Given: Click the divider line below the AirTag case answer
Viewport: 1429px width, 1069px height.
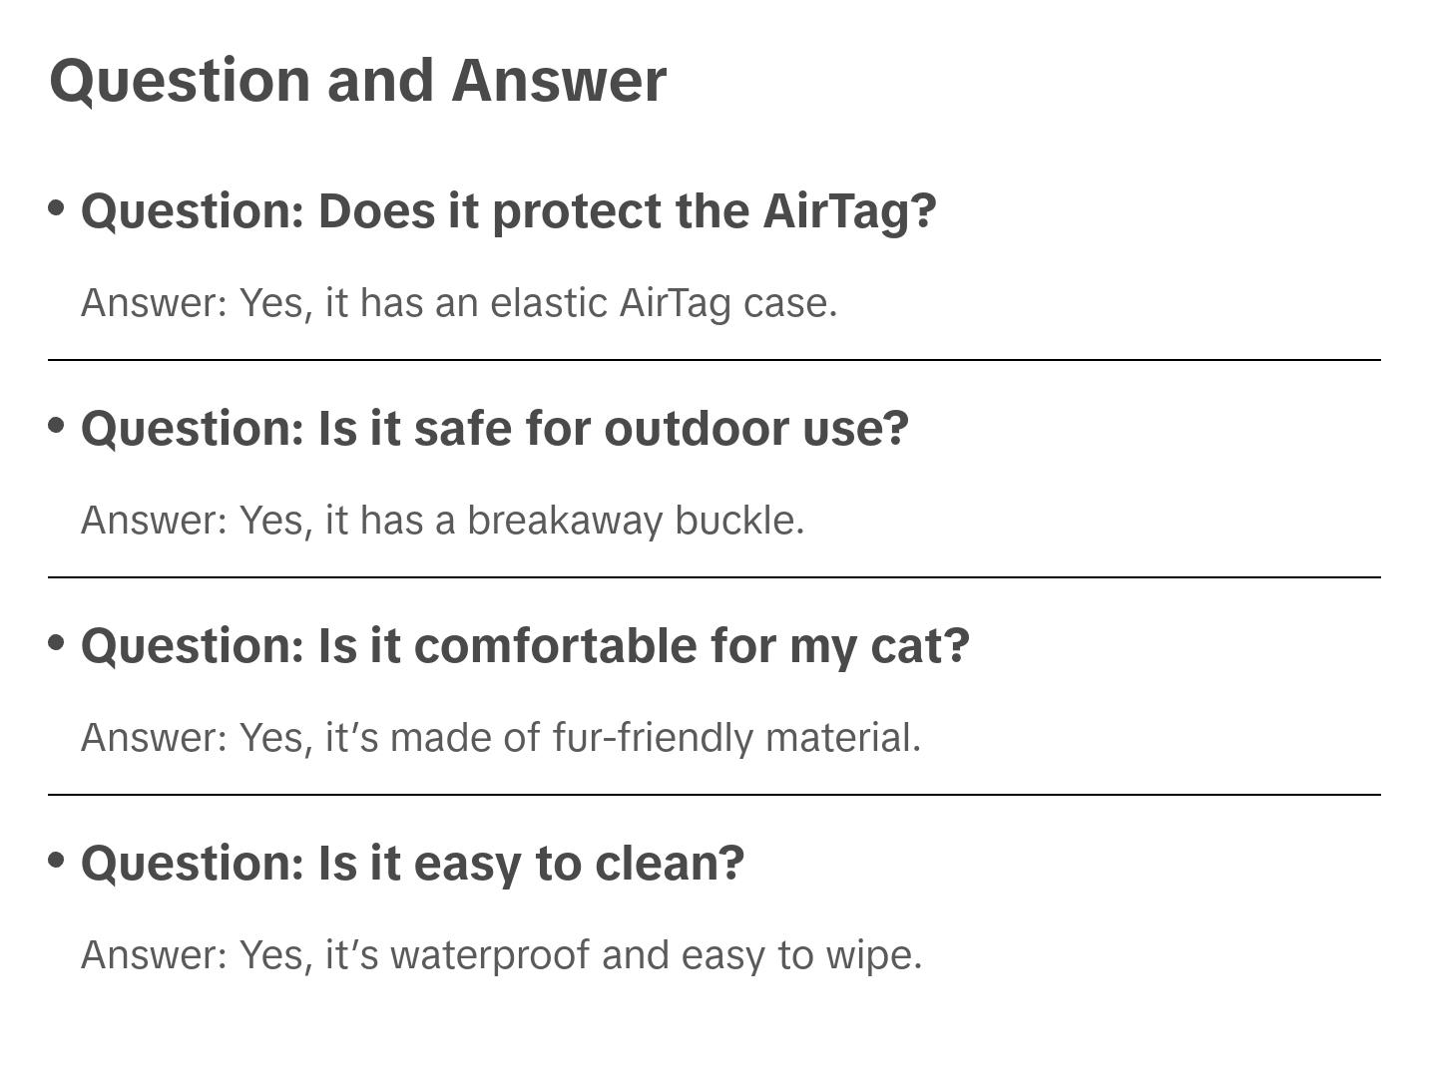Looking at the screenshot, I should [714, 360].
